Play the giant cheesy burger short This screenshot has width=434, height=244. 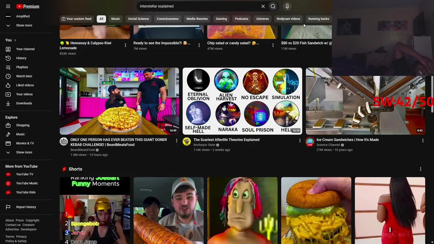point(316,210)
